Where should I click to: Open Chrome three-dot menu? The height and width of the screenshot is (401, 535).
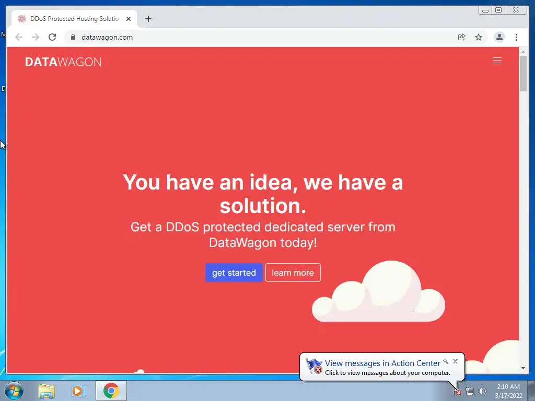(x=516, y=37)
